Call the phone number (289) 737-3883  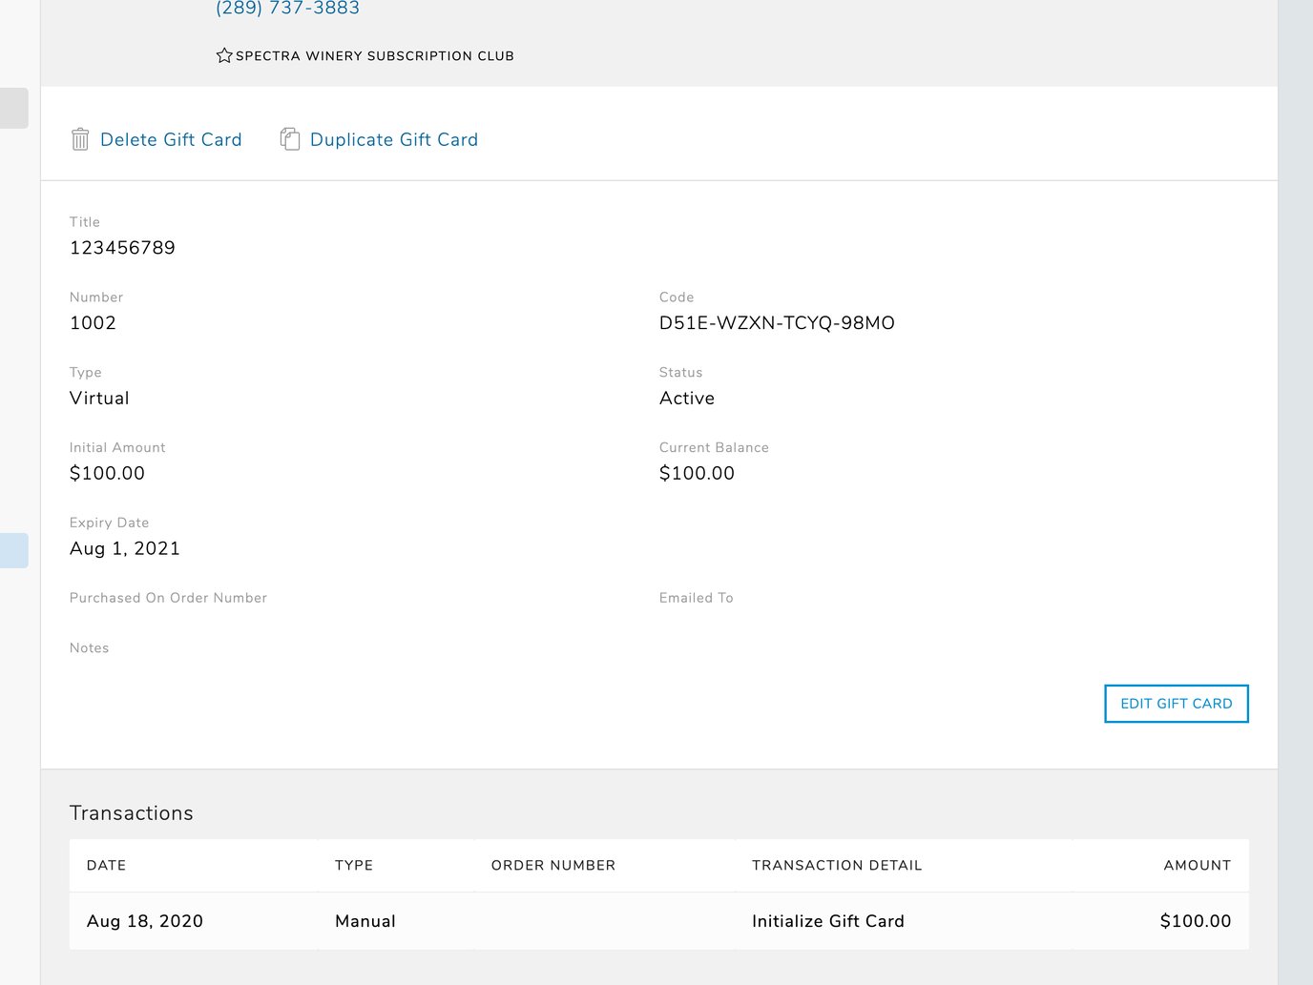[x=287, y=9]
